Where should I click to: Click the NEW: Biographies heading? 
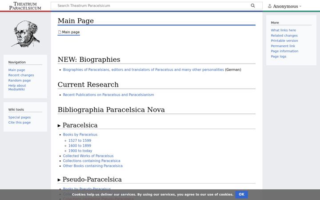click(89, 60)
